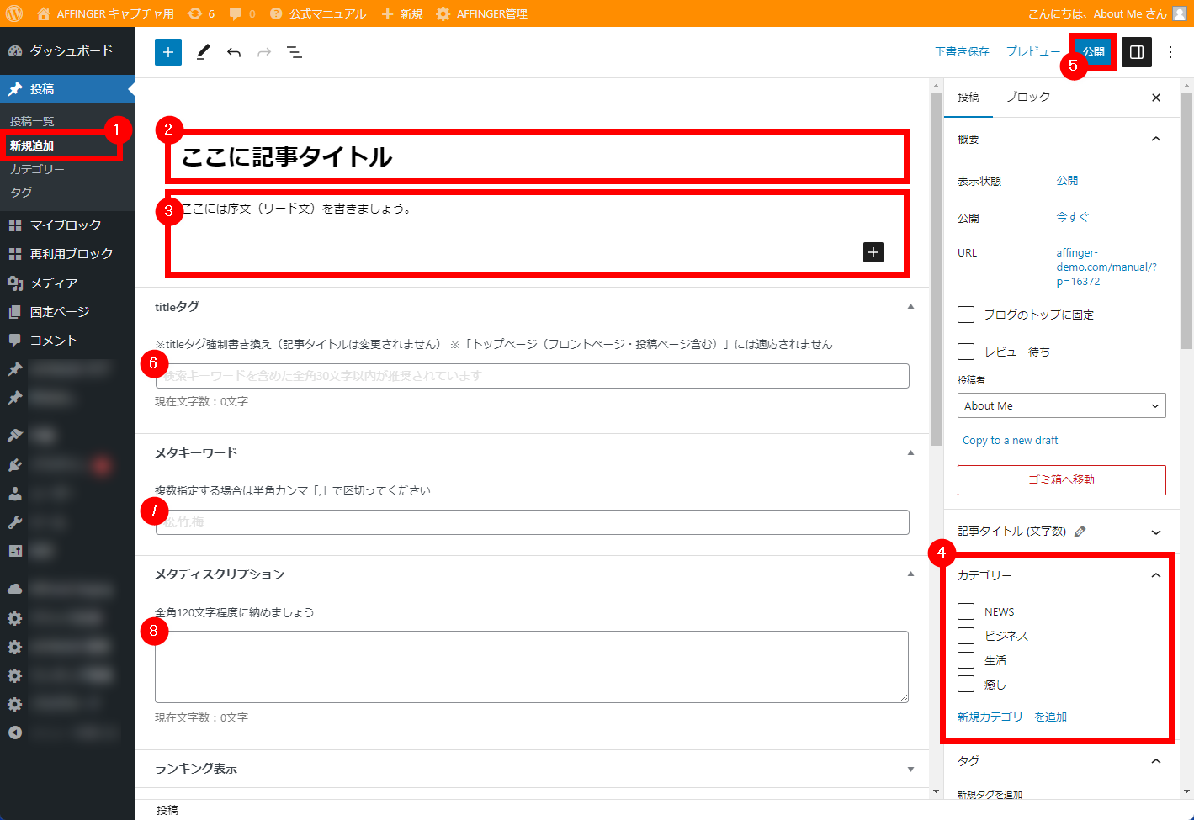
Task: Click the 新規 plus item in admin bar
Action: (401, 13)
